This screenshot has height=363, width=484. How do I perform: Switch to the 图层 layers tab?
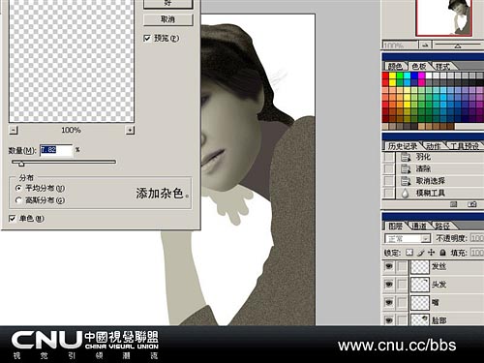click(x=395, y=226)
